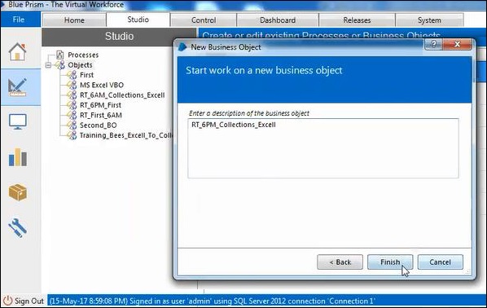Click Finish to create business object
The width and height of the screenshot is (487, 308).
pos(390,262)
